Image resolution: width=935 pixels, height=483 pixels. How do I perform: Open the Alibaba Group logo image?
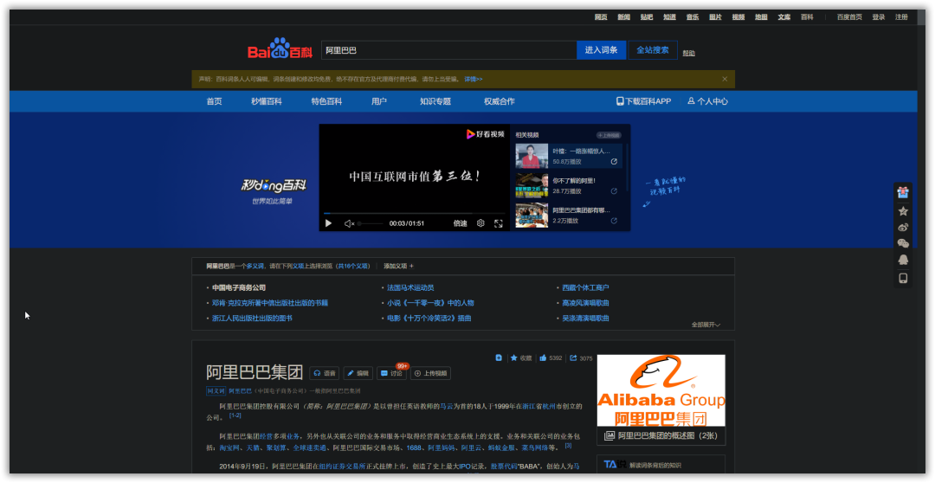661,390
